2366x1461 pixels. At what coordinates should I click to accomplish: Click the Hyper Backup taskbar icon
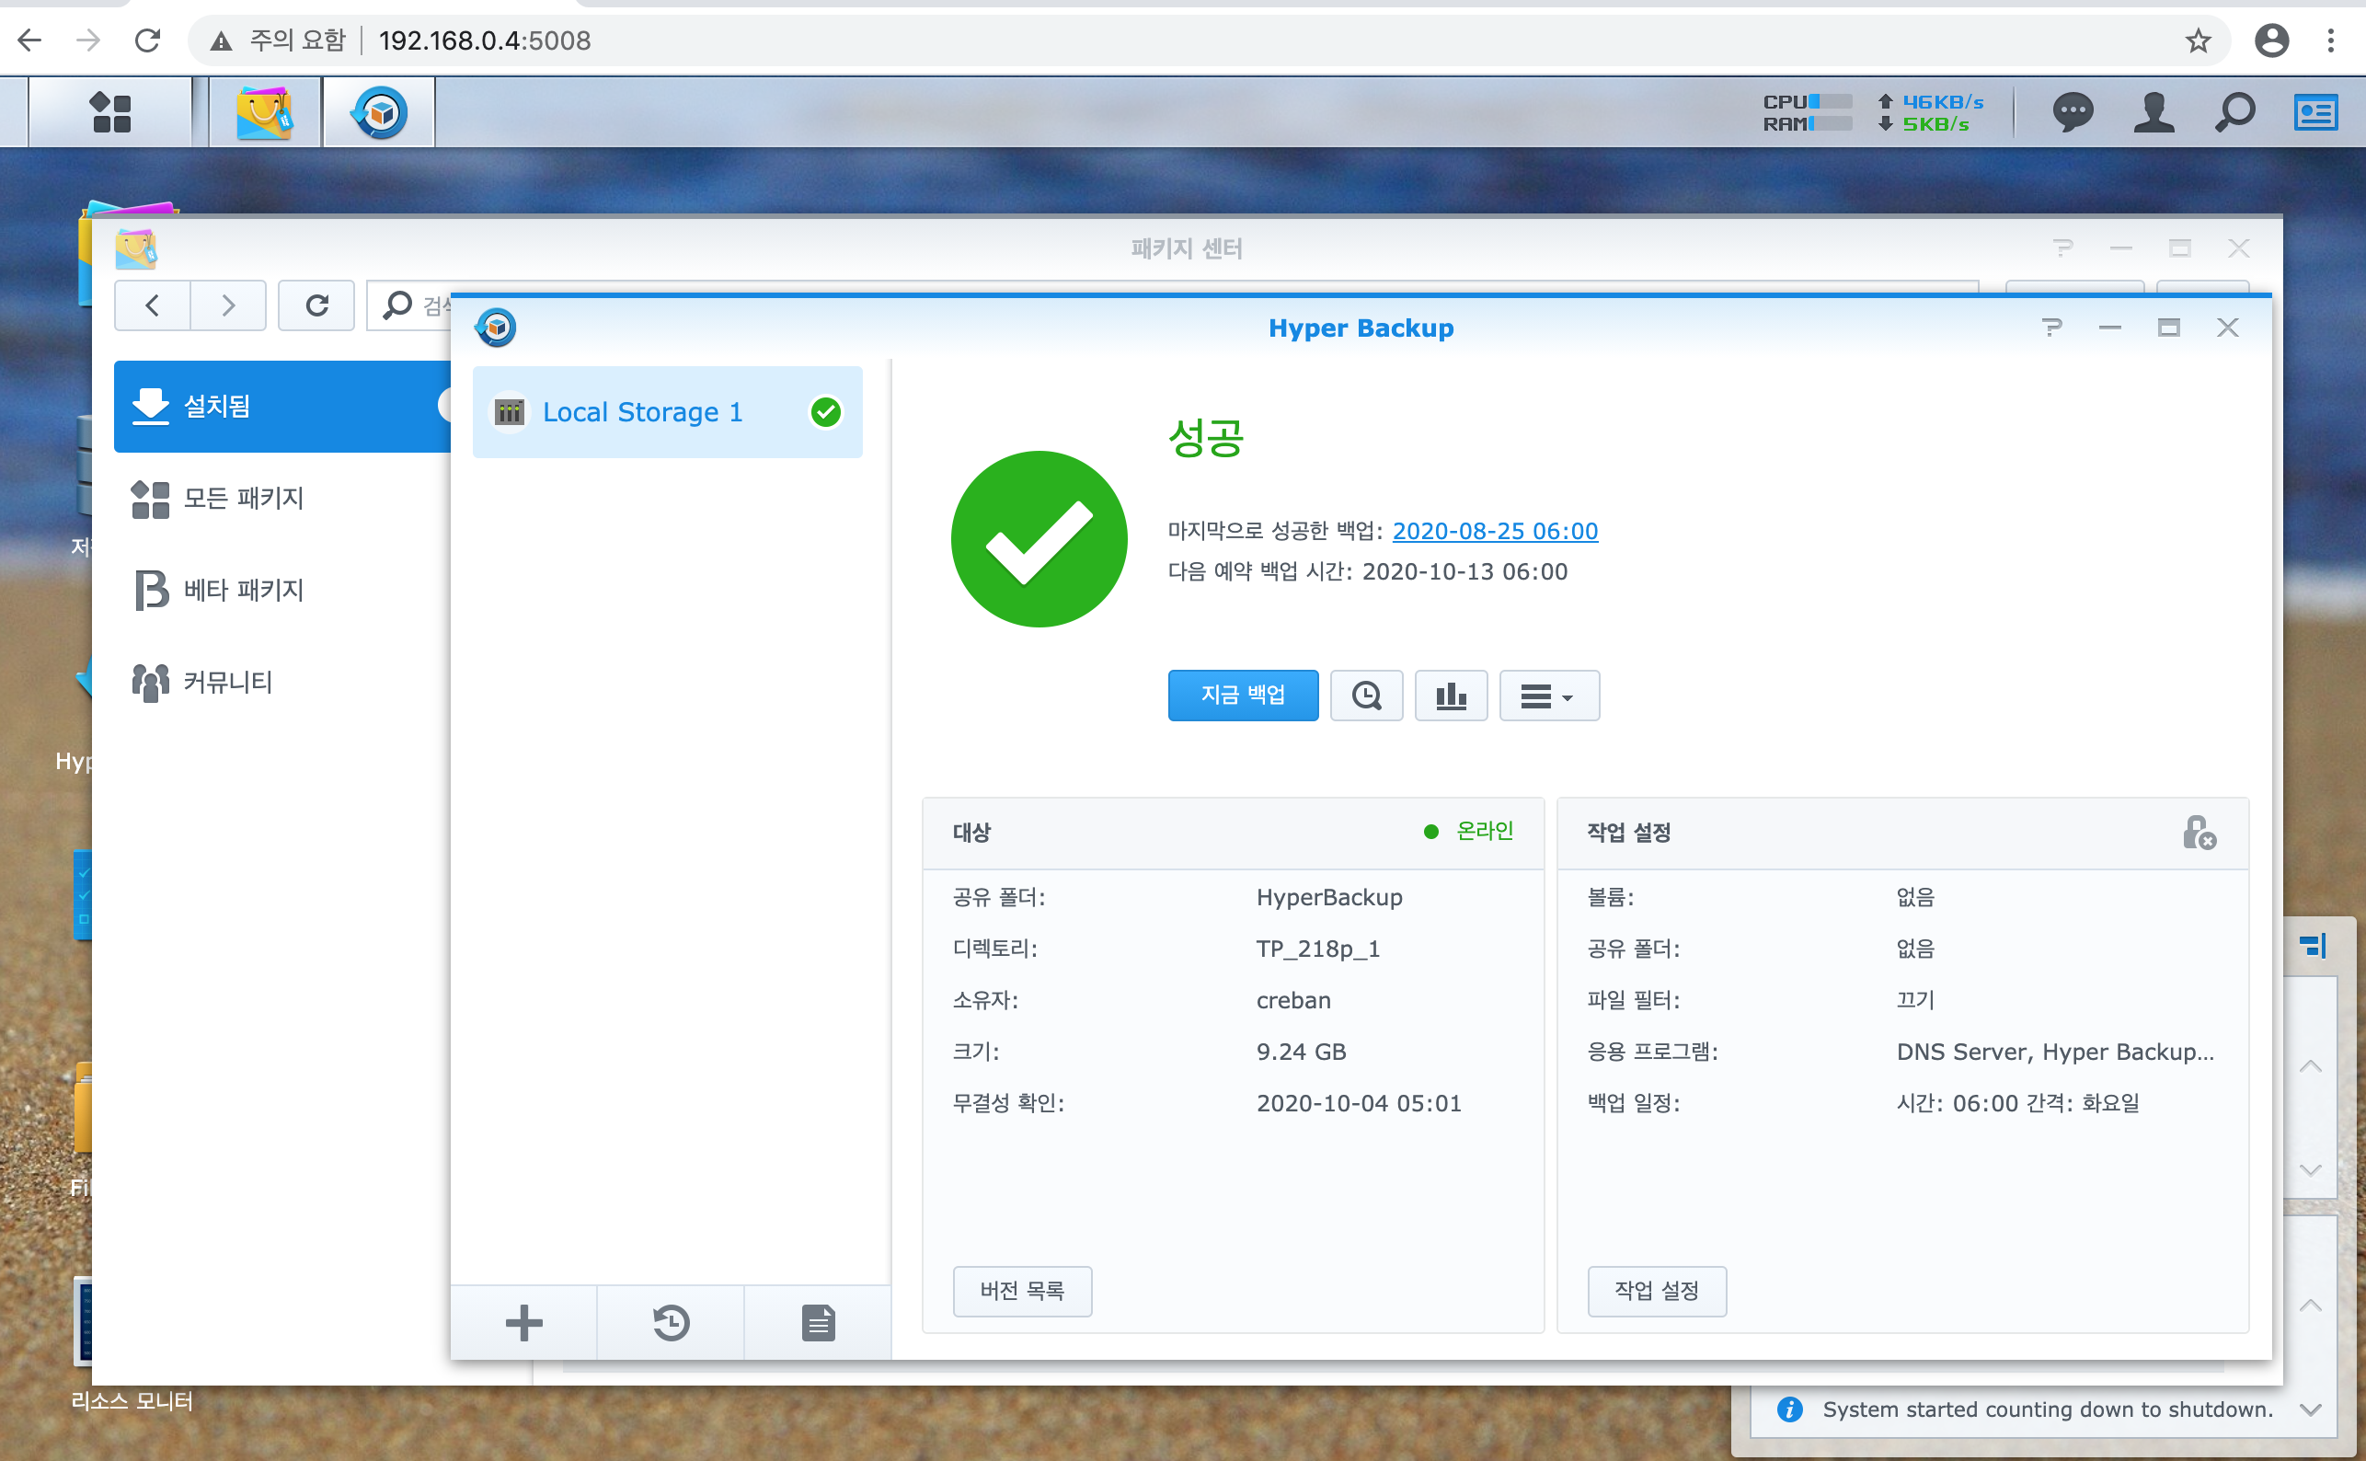379,113
